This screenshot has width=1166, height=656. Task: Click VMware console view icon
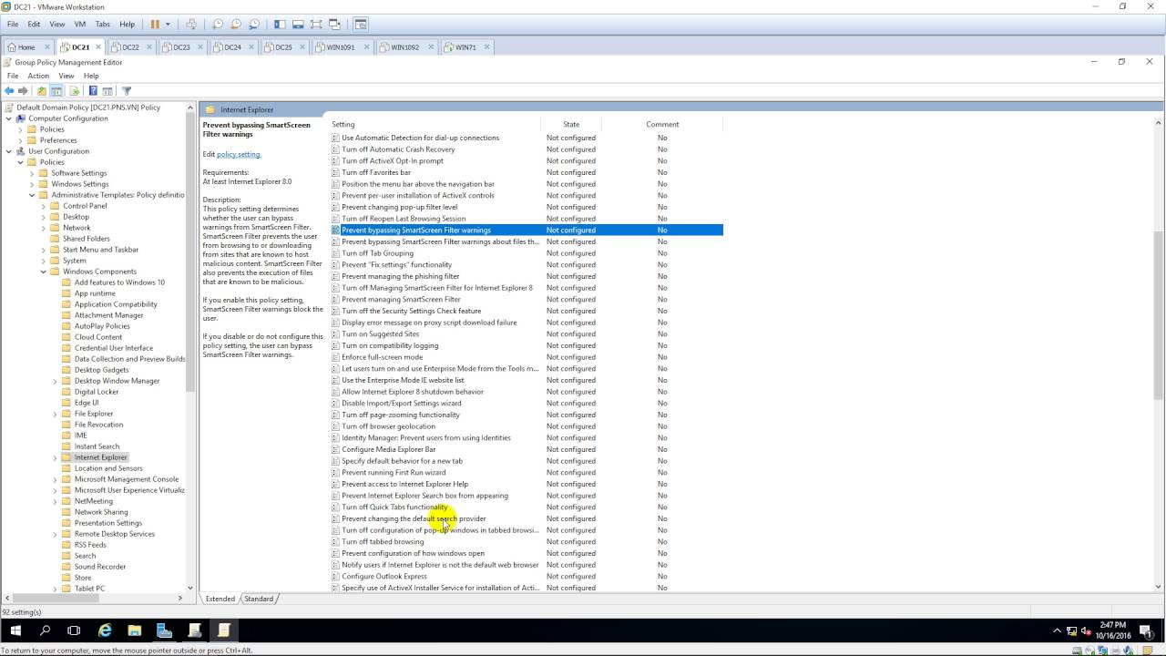tap(361, 25)
